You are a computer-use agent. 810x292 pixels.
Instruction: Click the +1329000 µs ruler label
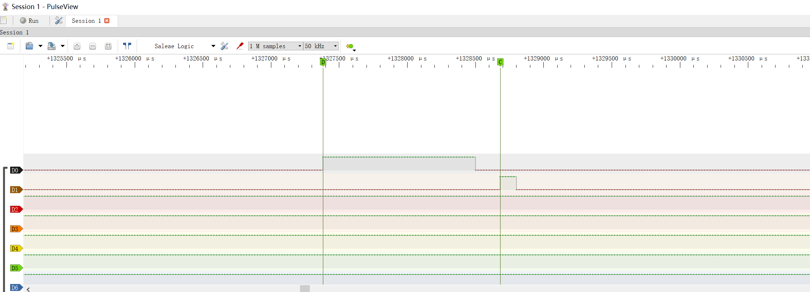coord(543,58)
